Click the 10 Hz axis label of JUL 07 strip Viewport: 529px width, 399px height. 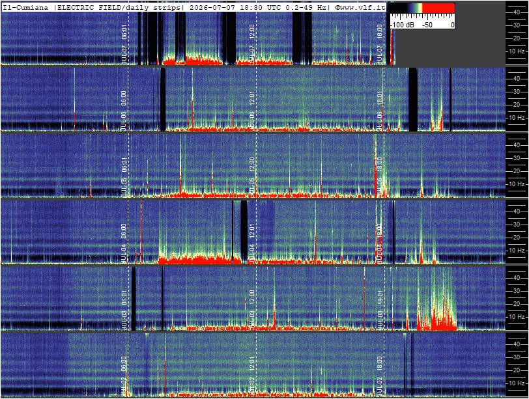coord(517,51)
